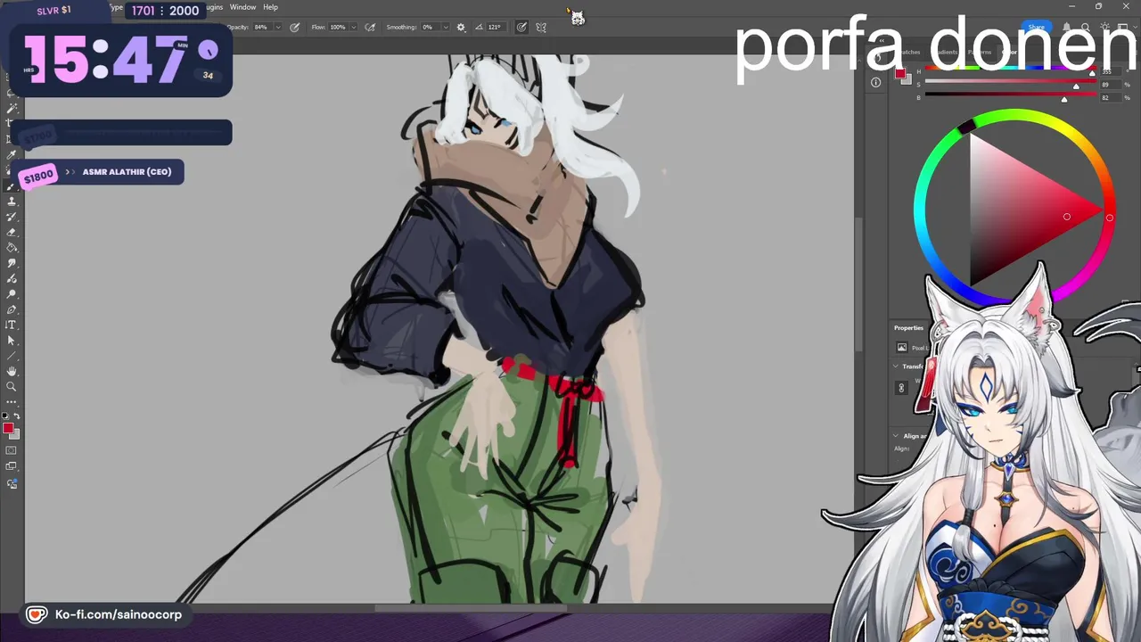Collapse the Transform section
The image size is (1141, 642).
tap(896, 366)
